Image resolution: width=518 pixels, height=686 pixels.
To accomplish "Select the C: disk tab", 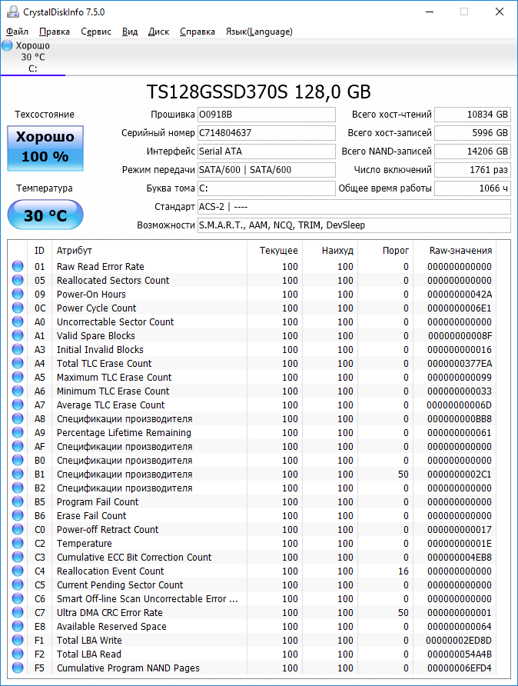I will [x=33, y=58].
